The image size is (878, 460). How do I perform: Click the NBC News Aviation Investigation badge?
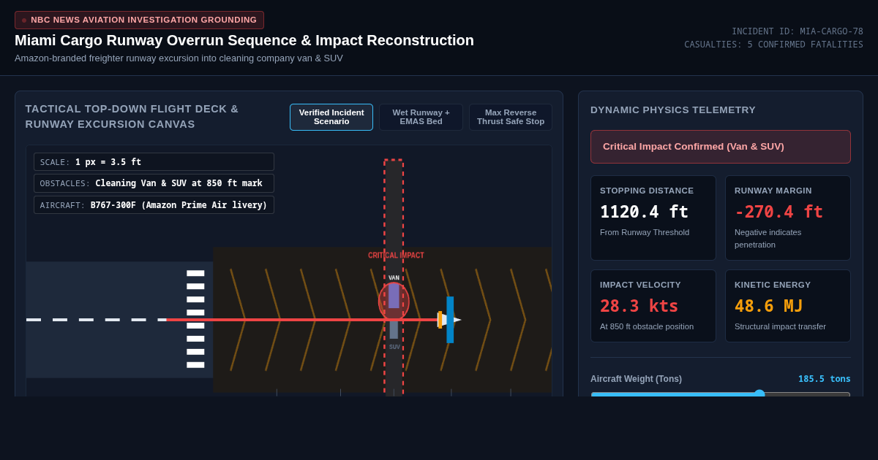139,20
